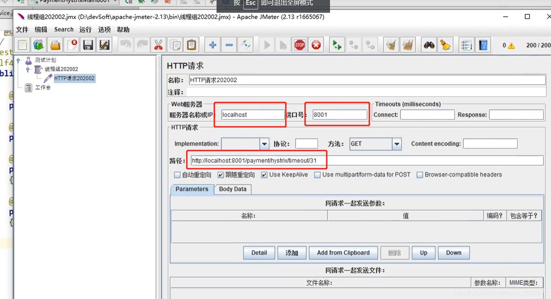551x299 pixels.
Task: Click the Redo arrow icon
Action: (142, 45)
